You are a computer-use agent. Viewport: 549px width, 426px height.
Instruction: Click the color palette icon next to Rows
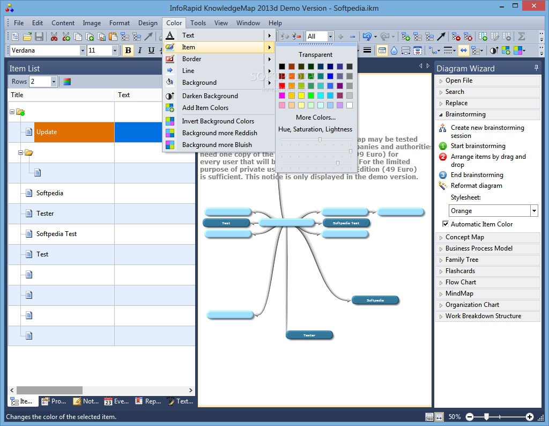pos(67,82)
